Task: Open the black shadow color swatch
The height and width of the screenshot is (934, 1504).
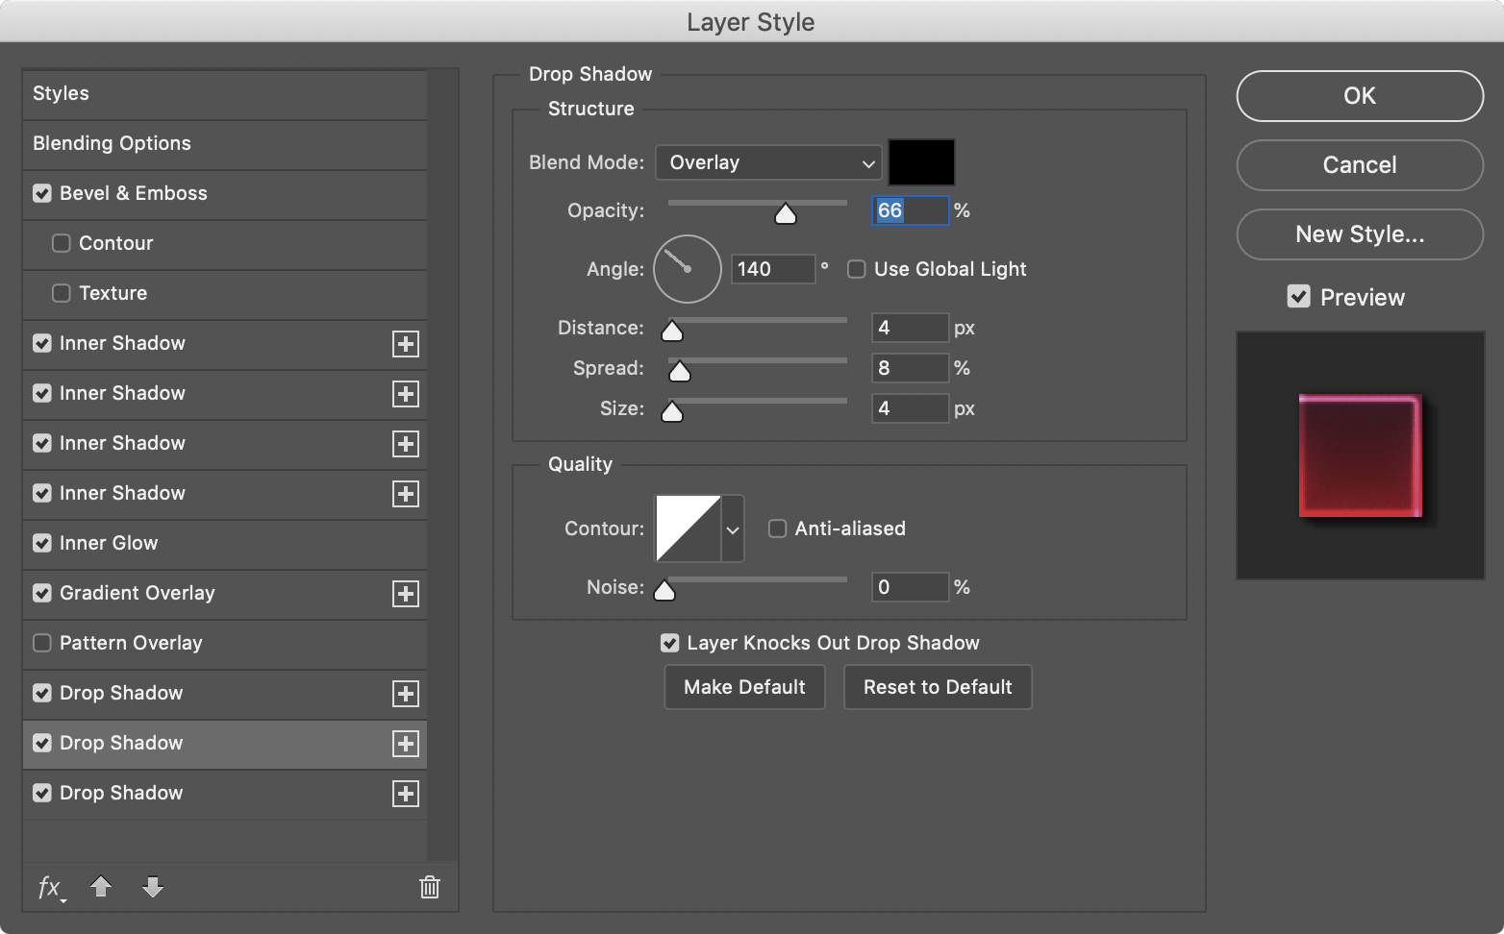Action: tap(921, 162)
